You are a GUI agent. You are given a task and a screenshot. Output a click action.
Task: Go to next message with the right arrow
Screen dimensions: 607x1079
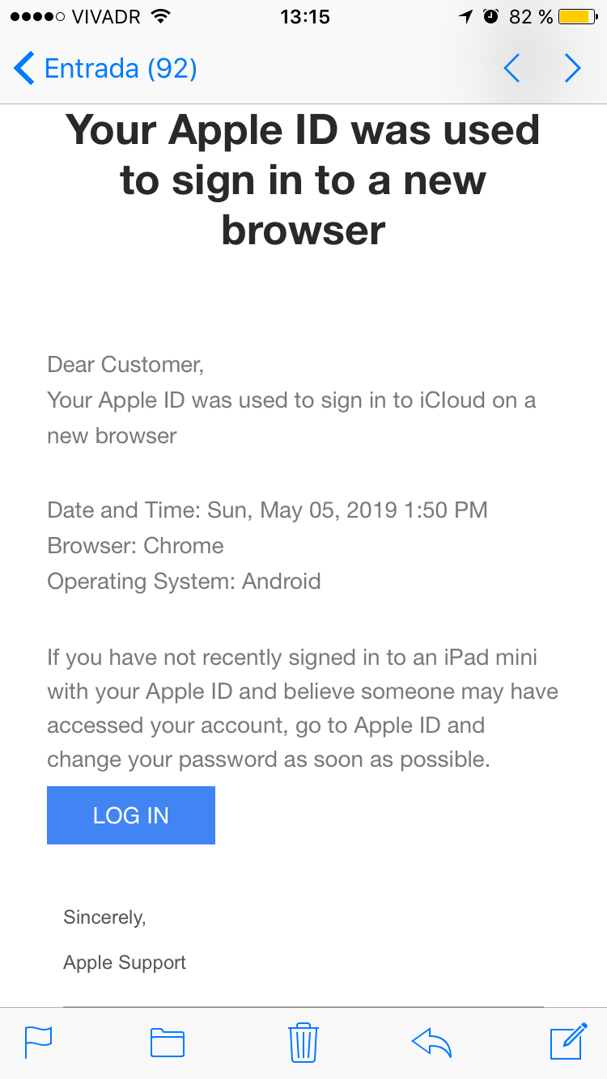[572, 69]
